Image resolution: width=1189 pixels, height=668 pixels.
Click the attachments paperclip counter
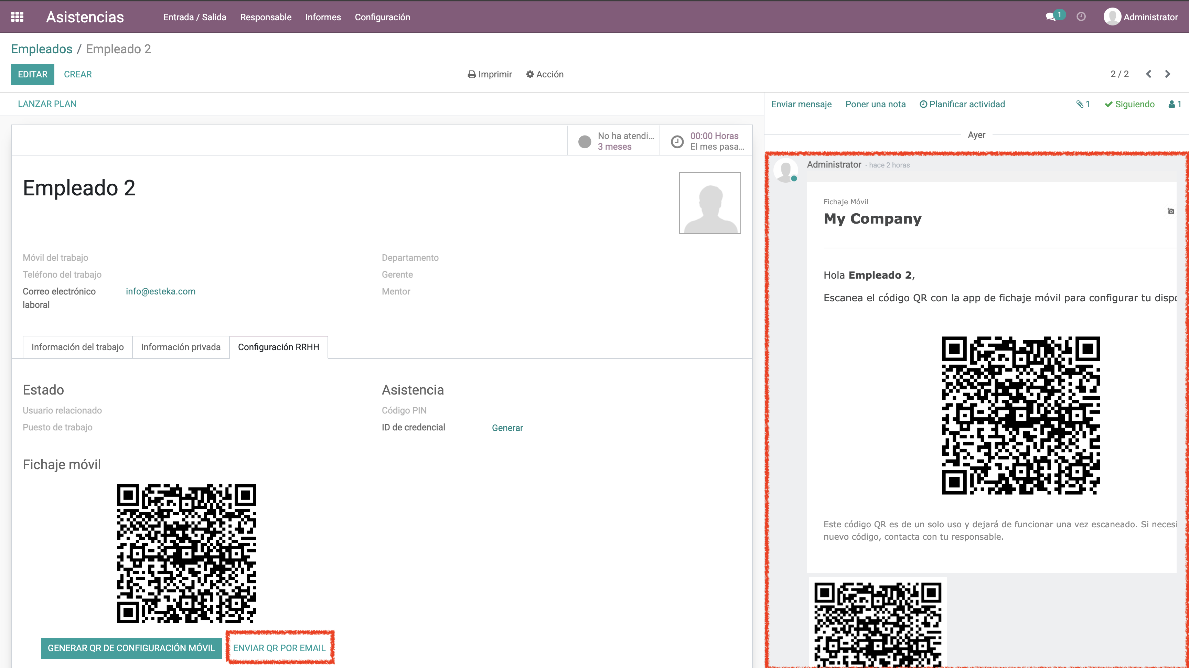tap(1083, 104)
